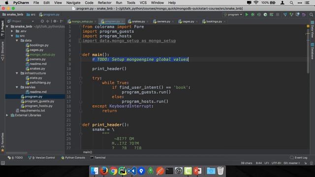Open Spotlight search in macOS menu bar
The width and height of the screenshot is (315, 177).
pyautogui.click(x=291, y=2)
